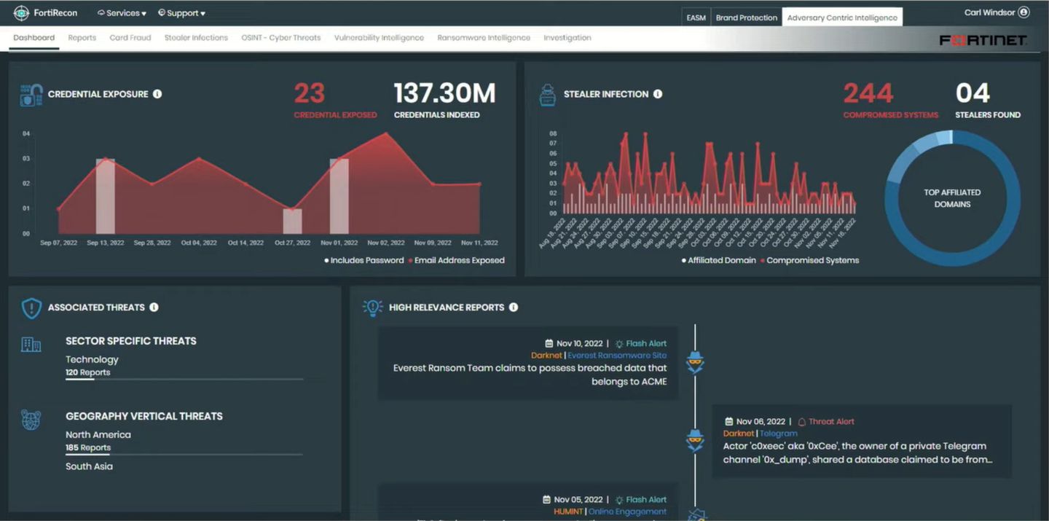The image size is (1049, 521).
Task: Open the Carl Windsor user profile icon
Action: pyautogui.click(x=1024, y=12)
